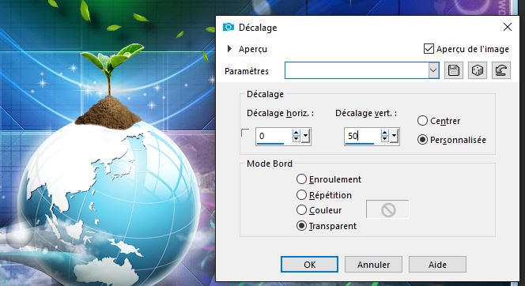
Task: Select the Centrer radio button
Action: click(422, 120)
